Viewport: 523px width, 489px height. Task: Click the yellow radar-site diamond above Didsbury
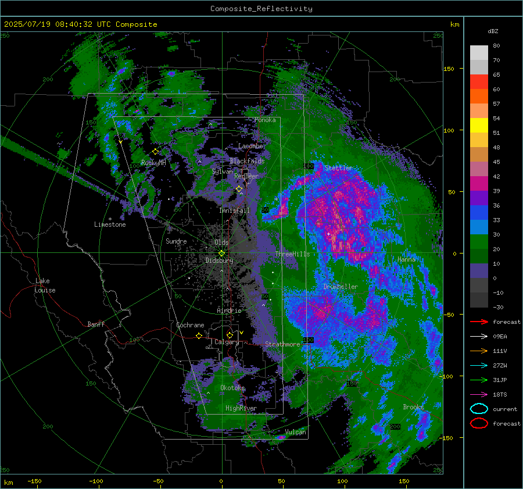pyautogui.click(x=221, y=254)
